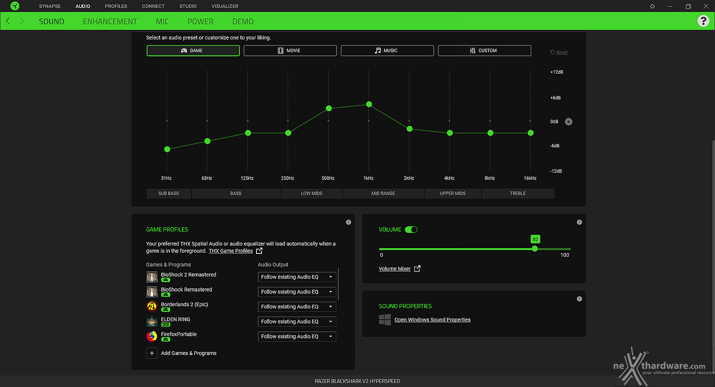Open Audio Output dropdown for Borderlands 2
This screenshot has width=715, height=387.
pos(297,307)
